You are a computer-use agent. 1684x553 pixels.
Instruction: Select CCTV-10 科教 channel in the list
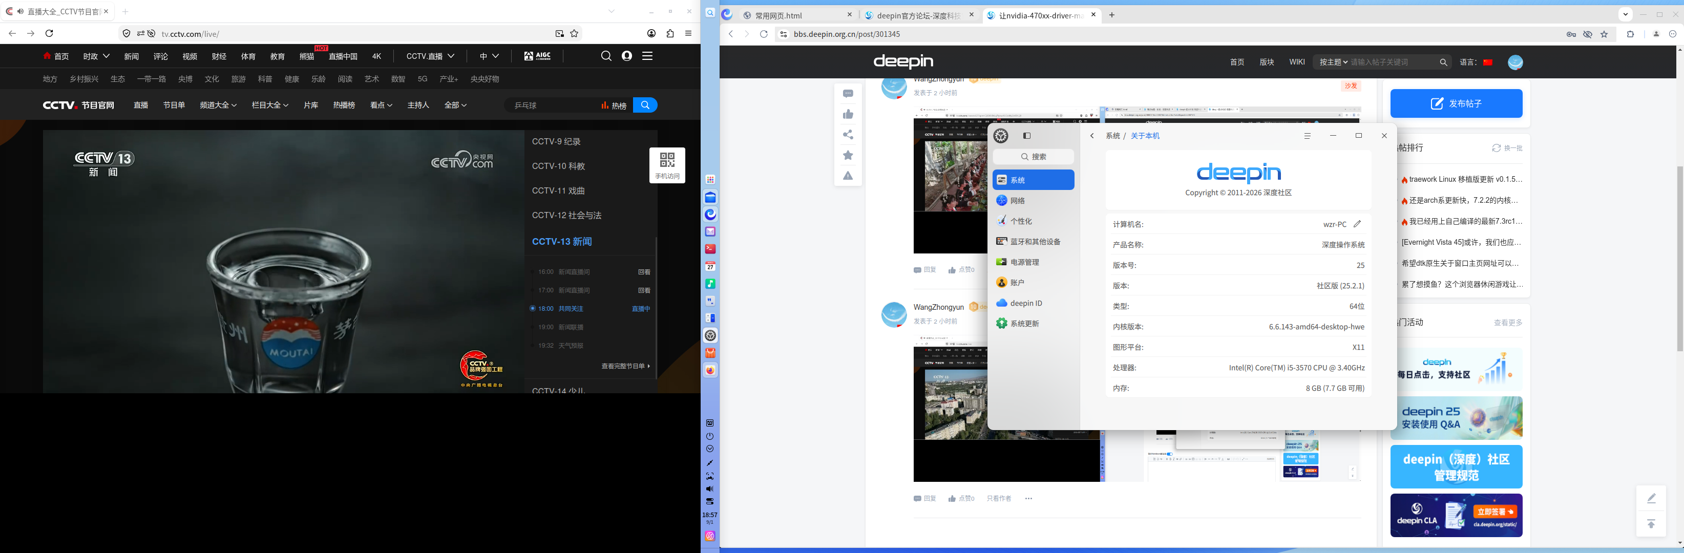[x=558, y=166]
